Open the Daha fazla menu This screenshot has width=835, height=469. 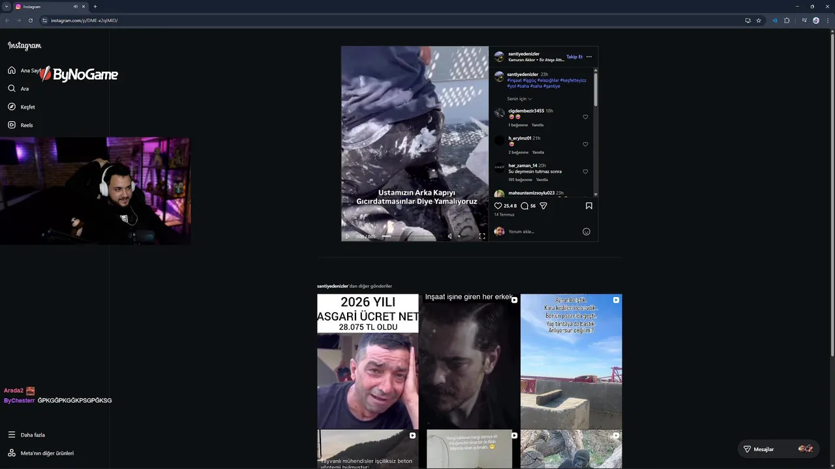(26, 435)
